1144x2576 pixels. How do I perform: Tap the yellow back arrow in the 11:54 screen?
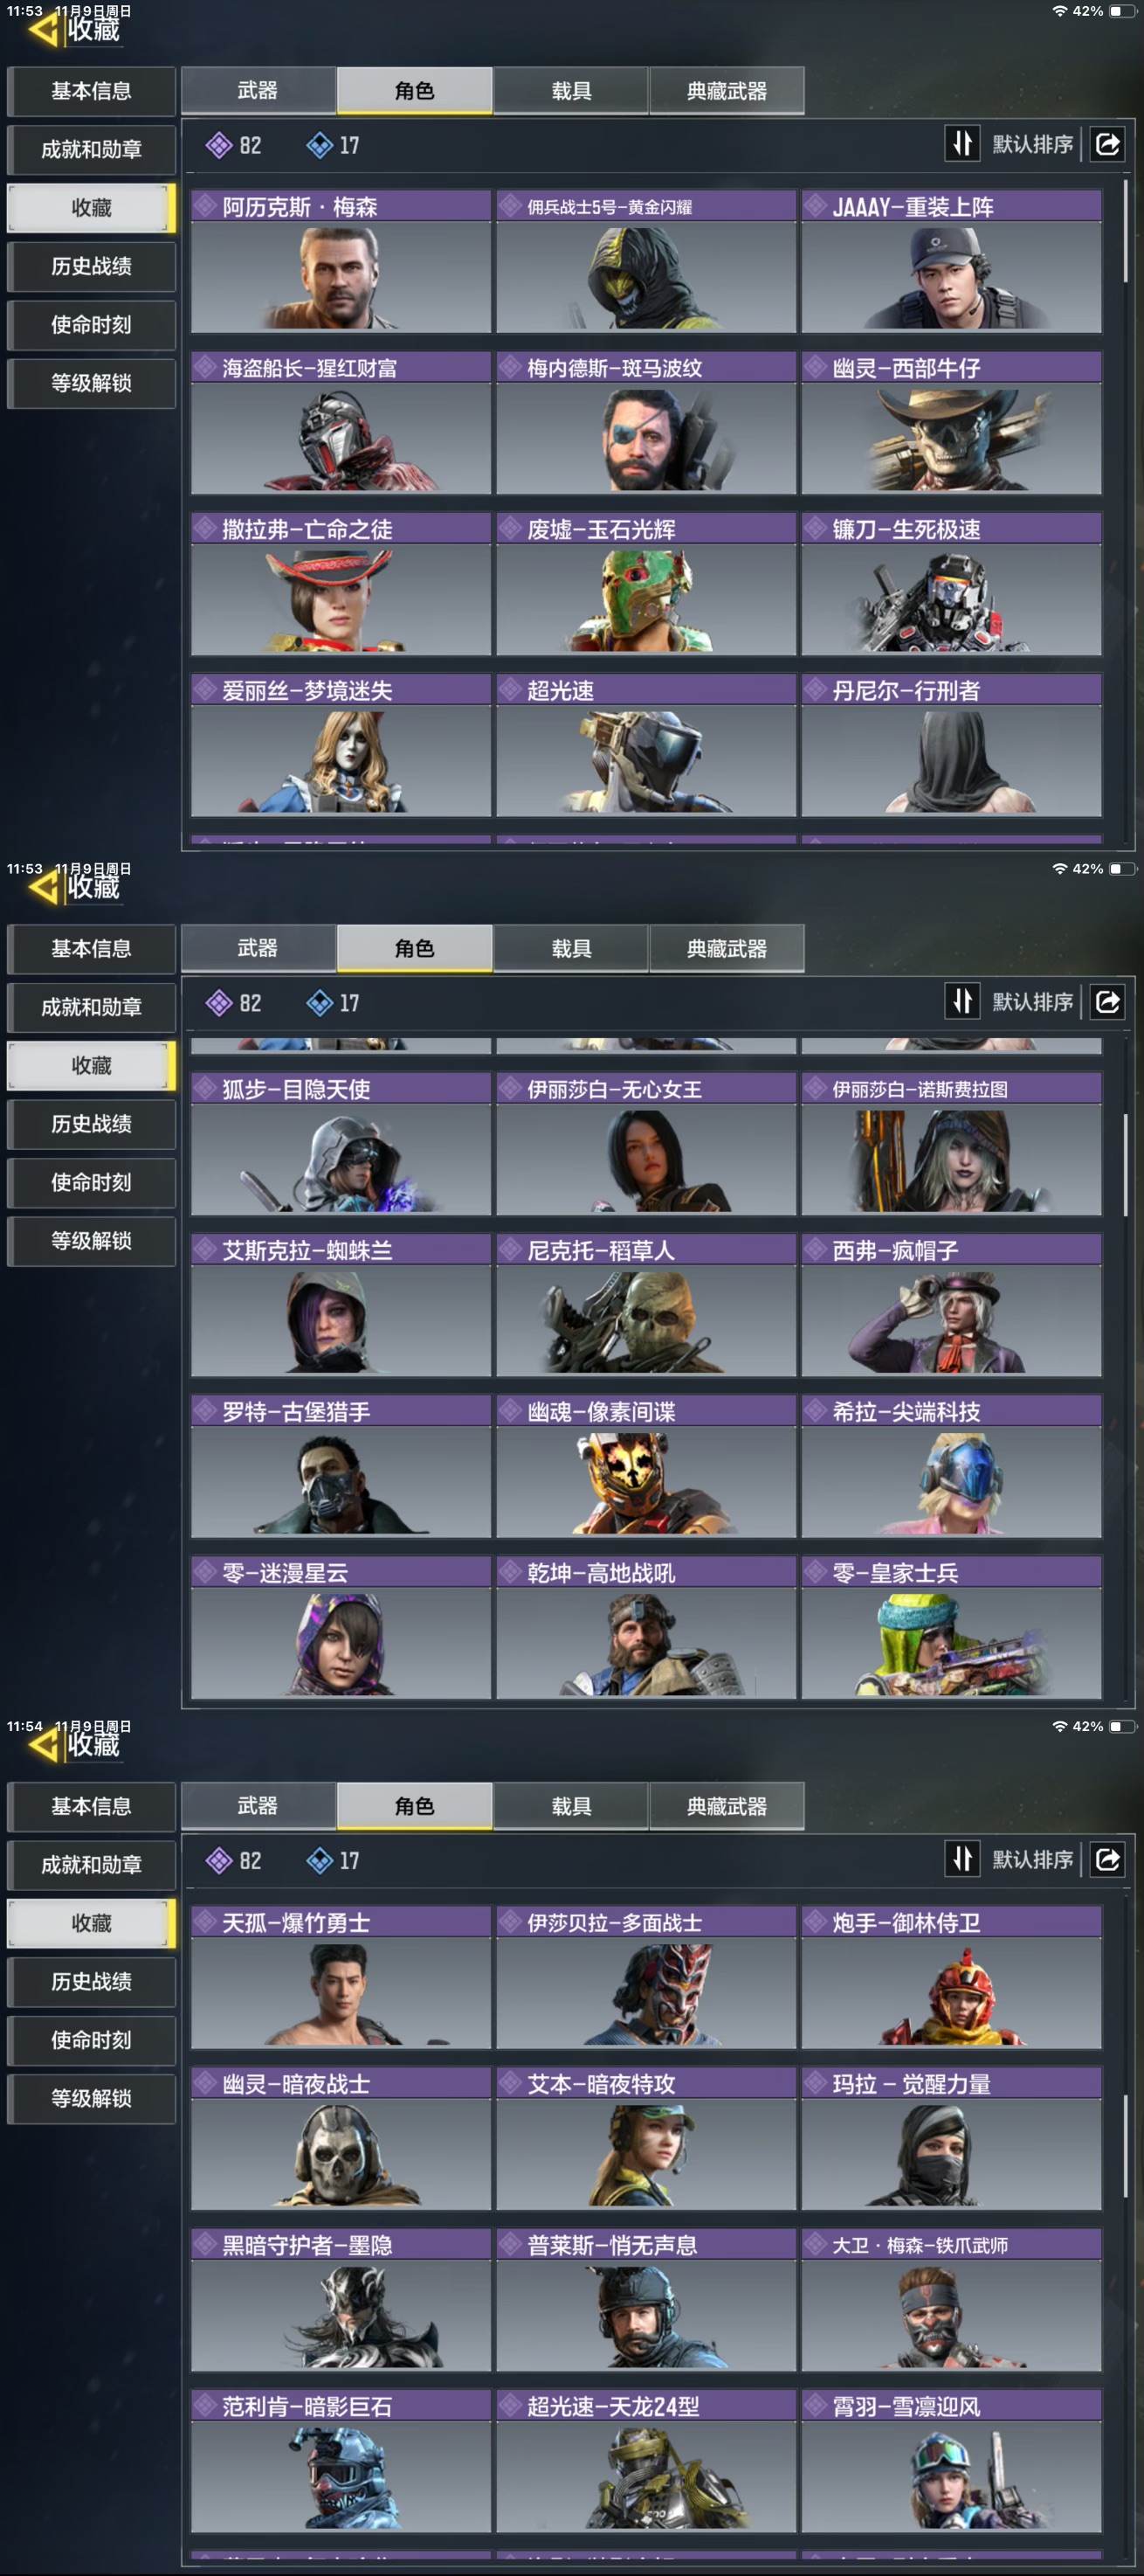tap(44, 1745)
